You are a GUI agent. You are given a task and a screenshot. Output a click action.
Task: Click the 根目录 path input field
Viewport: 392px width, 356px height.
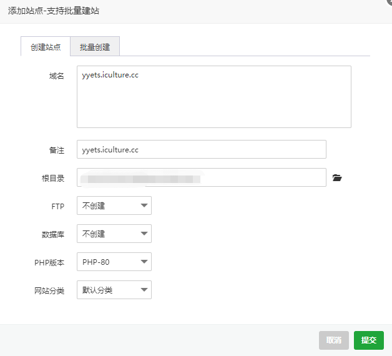tap(201, 178)
